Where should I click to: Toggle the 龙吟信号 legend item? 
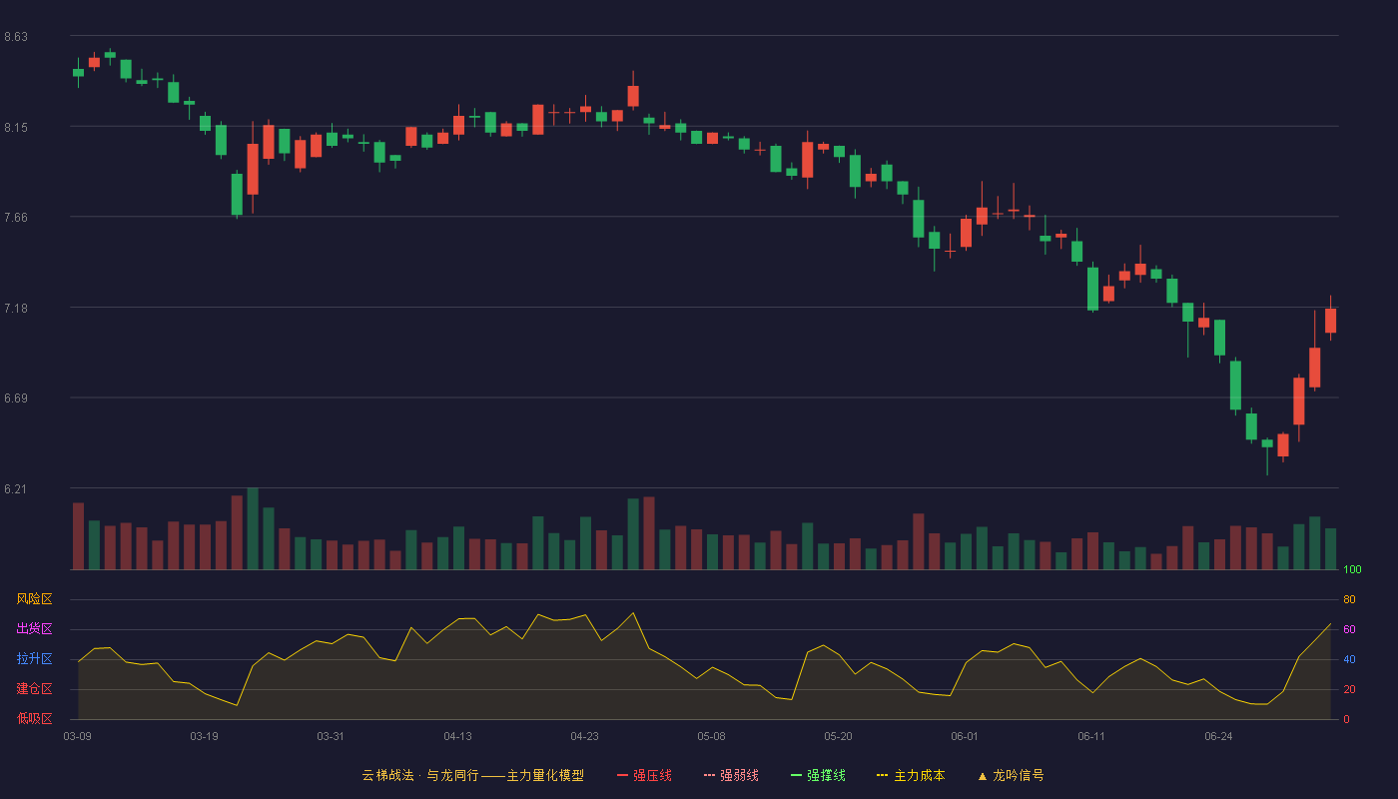[x=1011, y=775]
